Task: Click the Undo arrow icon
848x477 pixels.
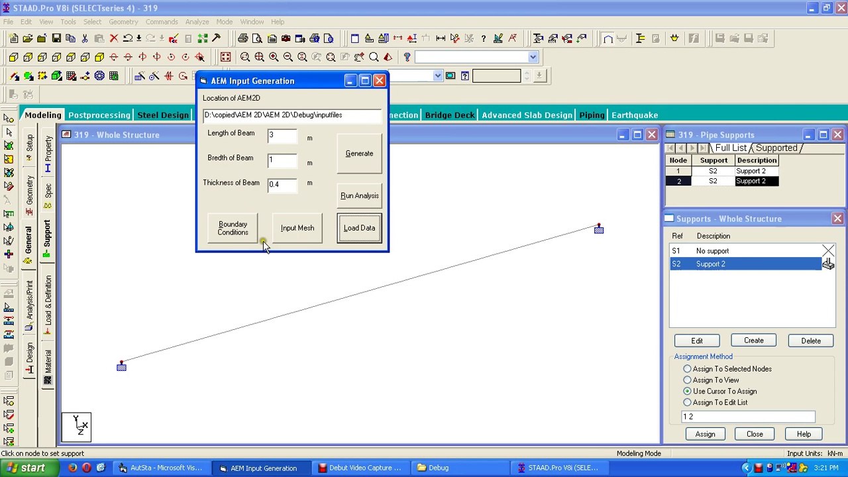Action: coord(128,38)
